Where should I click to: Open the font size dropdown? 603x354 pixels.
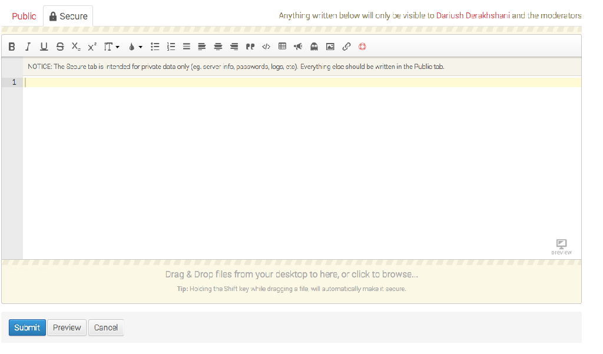tap(111, 47)
